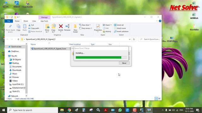Click About button in setup dialog
The height and width of the screenshot is (113, 202).
pos(124,63)
